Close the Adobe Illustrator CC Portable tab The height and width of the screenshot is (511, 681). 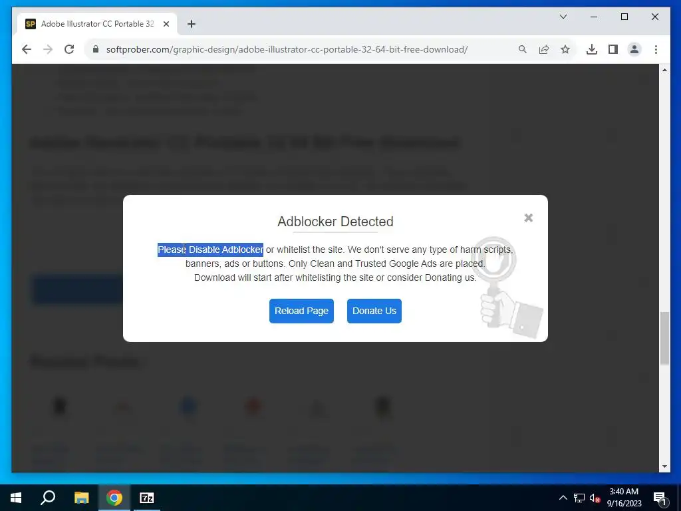[x=166, y=24]
